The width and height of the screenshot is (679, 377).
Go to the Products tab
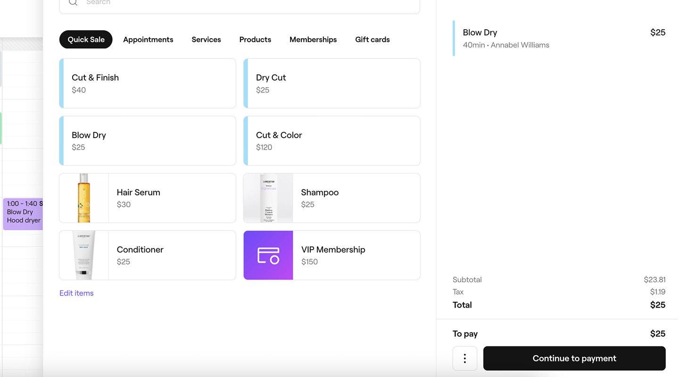click(255, 40)
